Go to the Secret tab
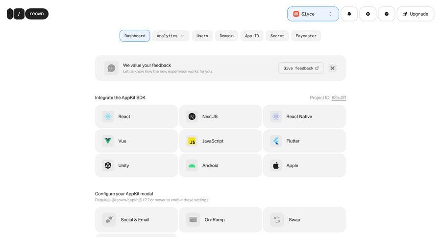 [x=277, y=36]
